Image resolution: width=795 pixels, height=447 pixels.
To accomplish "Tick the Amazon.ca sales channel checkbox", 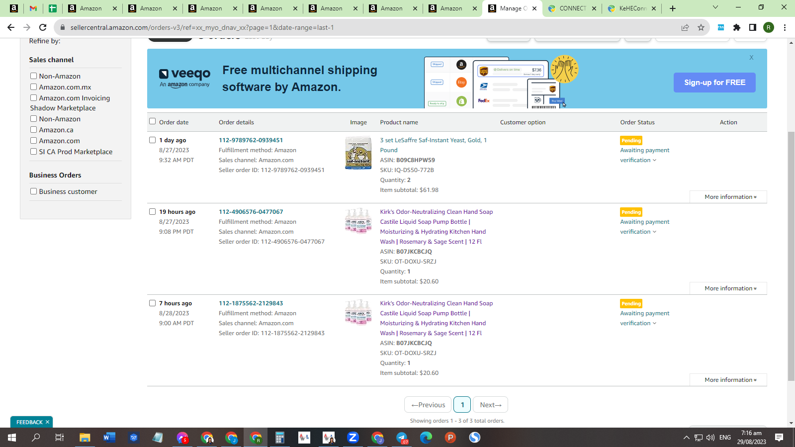I will (33, 130).
